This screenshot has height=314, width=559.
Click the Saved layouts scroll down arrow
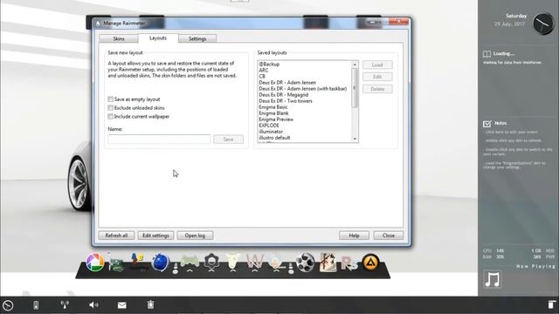point(355,139)
